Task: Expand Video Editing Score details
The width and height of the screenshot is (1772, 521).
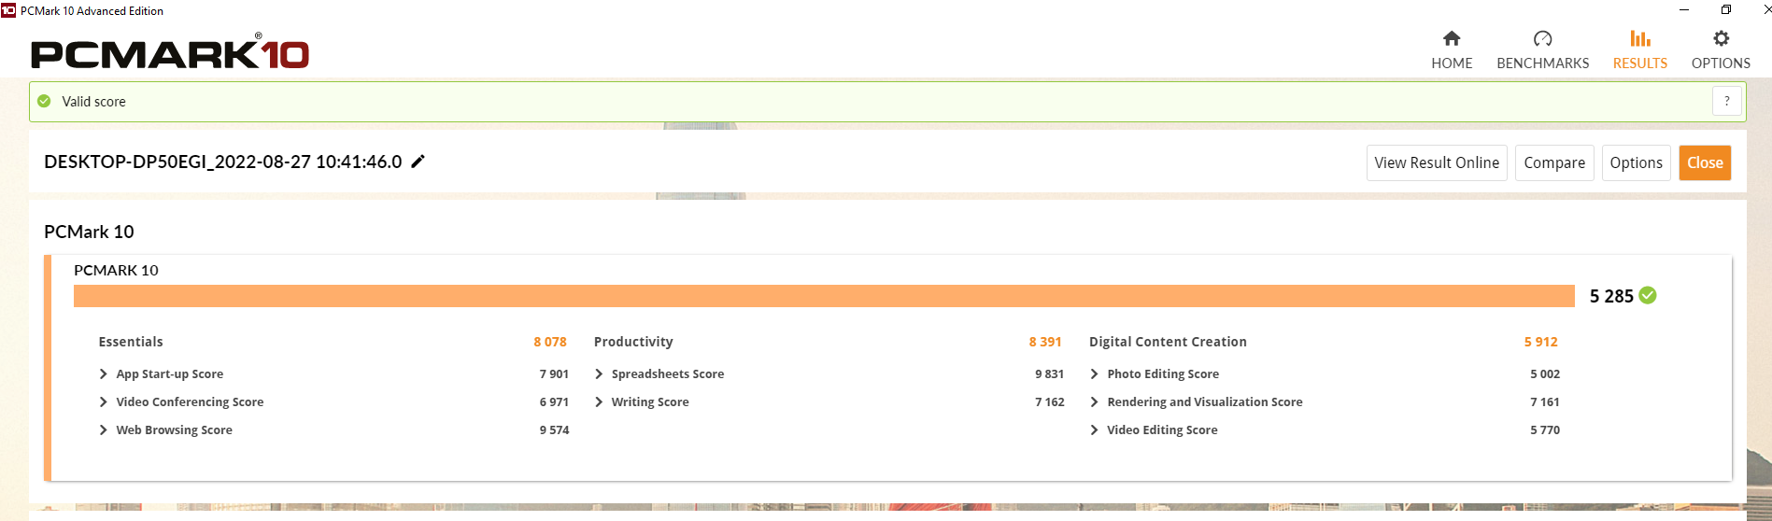Action: click(1094, 429)
